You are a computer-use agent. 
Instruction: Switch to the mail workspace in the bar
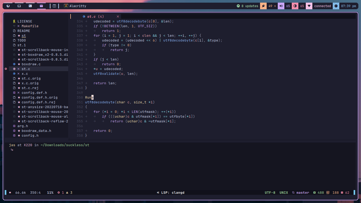point(41,6)
